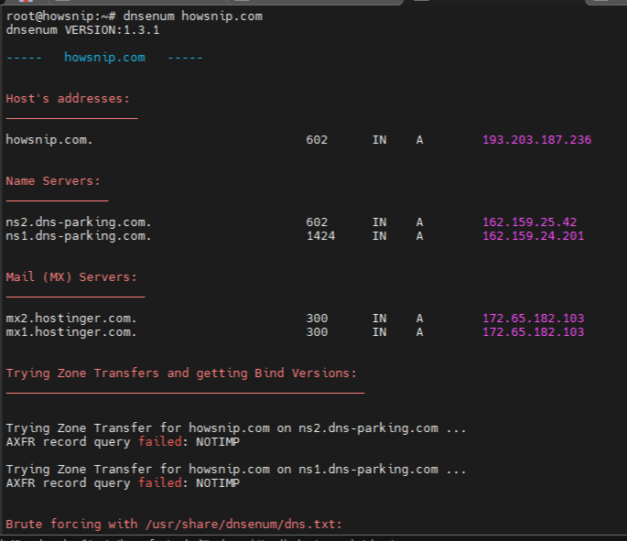Click IP address 162.159.24.201
The image size is (627, 541).
tap(533, 236)
